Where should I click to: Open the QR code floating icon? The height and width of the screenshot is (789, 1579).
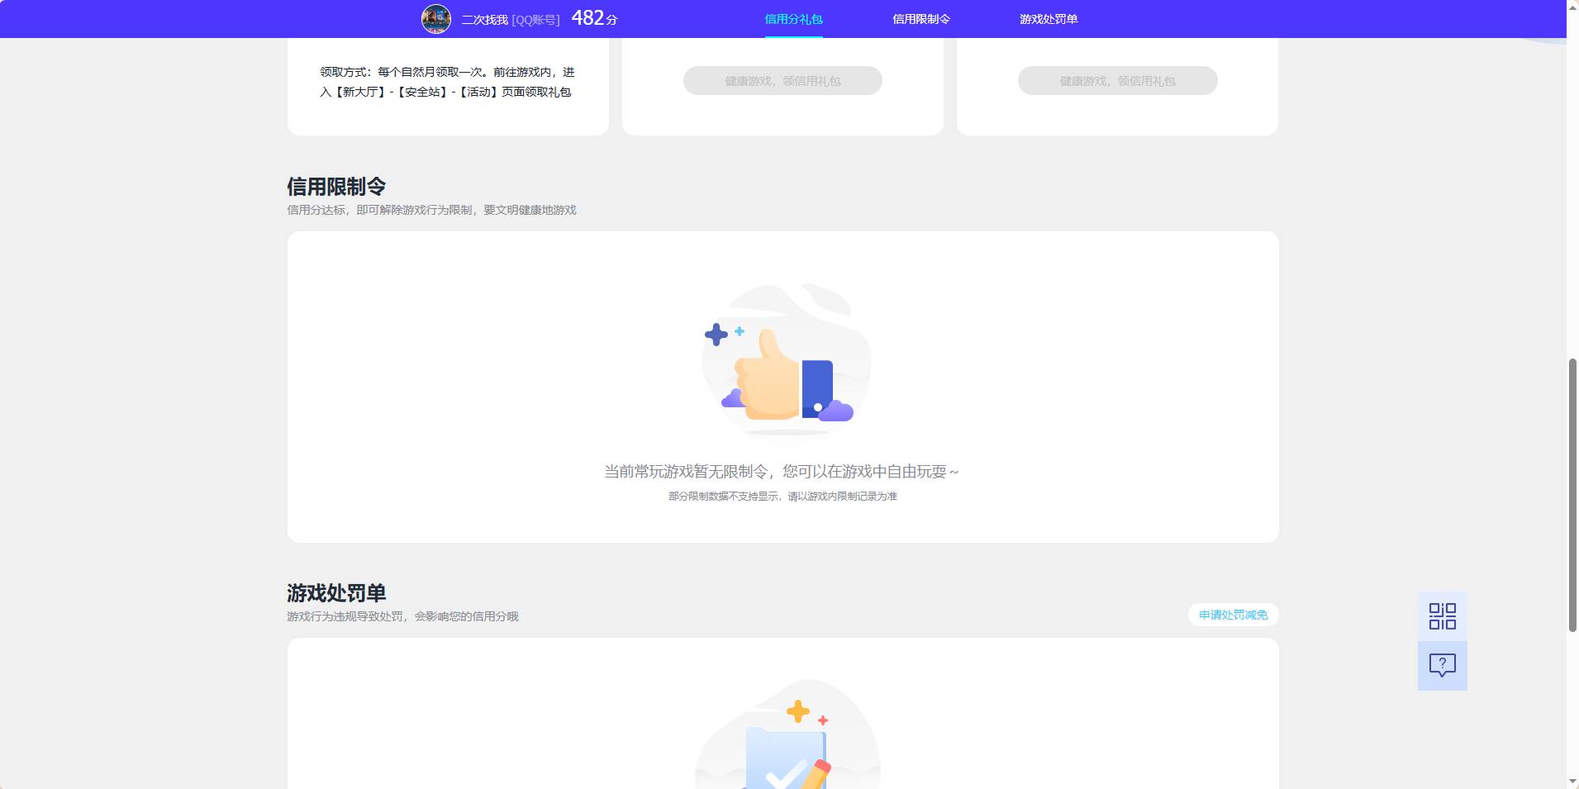[x=1443, y=616]
